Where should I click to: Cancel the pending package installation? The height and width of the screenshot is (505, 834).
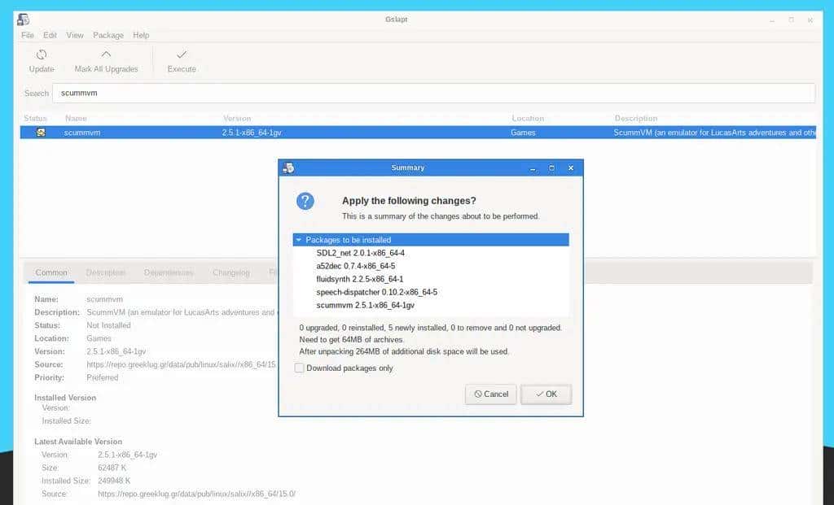(490, 394)
